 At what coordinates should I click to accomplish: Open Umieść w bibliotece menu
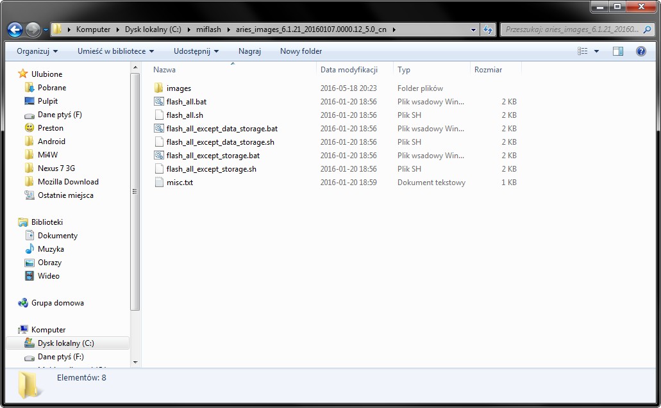(x=115, y=51)
